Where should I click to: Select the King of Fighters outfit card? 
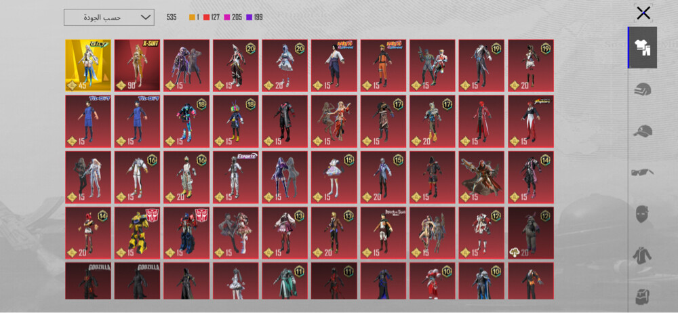point(531,121)
